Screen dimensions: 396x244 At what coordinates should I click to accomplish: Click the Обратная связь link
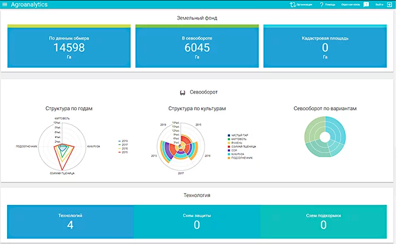coord(351,4)
